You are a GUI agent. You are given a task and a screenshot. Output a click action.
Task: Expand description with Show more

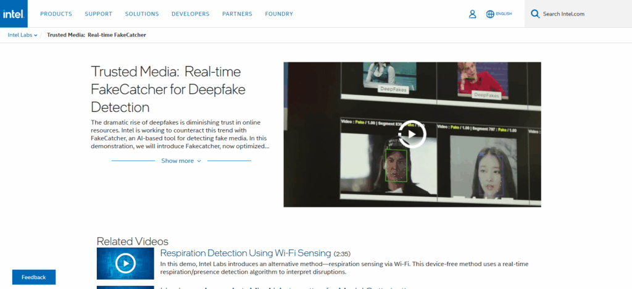coord(181,161)
